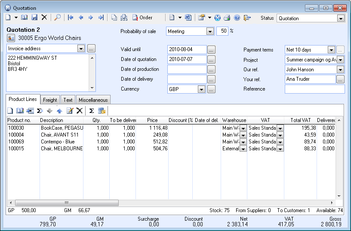Open Valid until date picker button
351x231 pixels.
tap(211, 50)
